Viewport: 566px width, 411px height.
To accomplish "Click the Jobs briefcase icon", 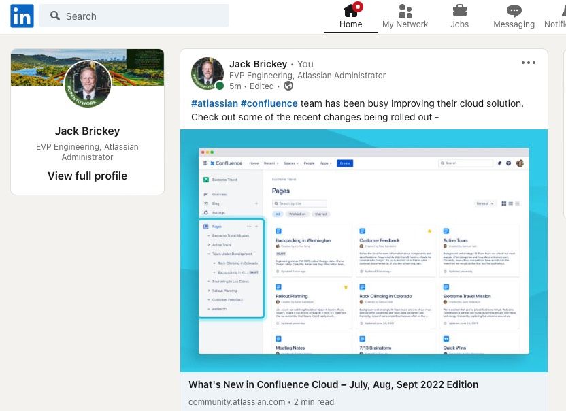I will click(x=459, y=10).
